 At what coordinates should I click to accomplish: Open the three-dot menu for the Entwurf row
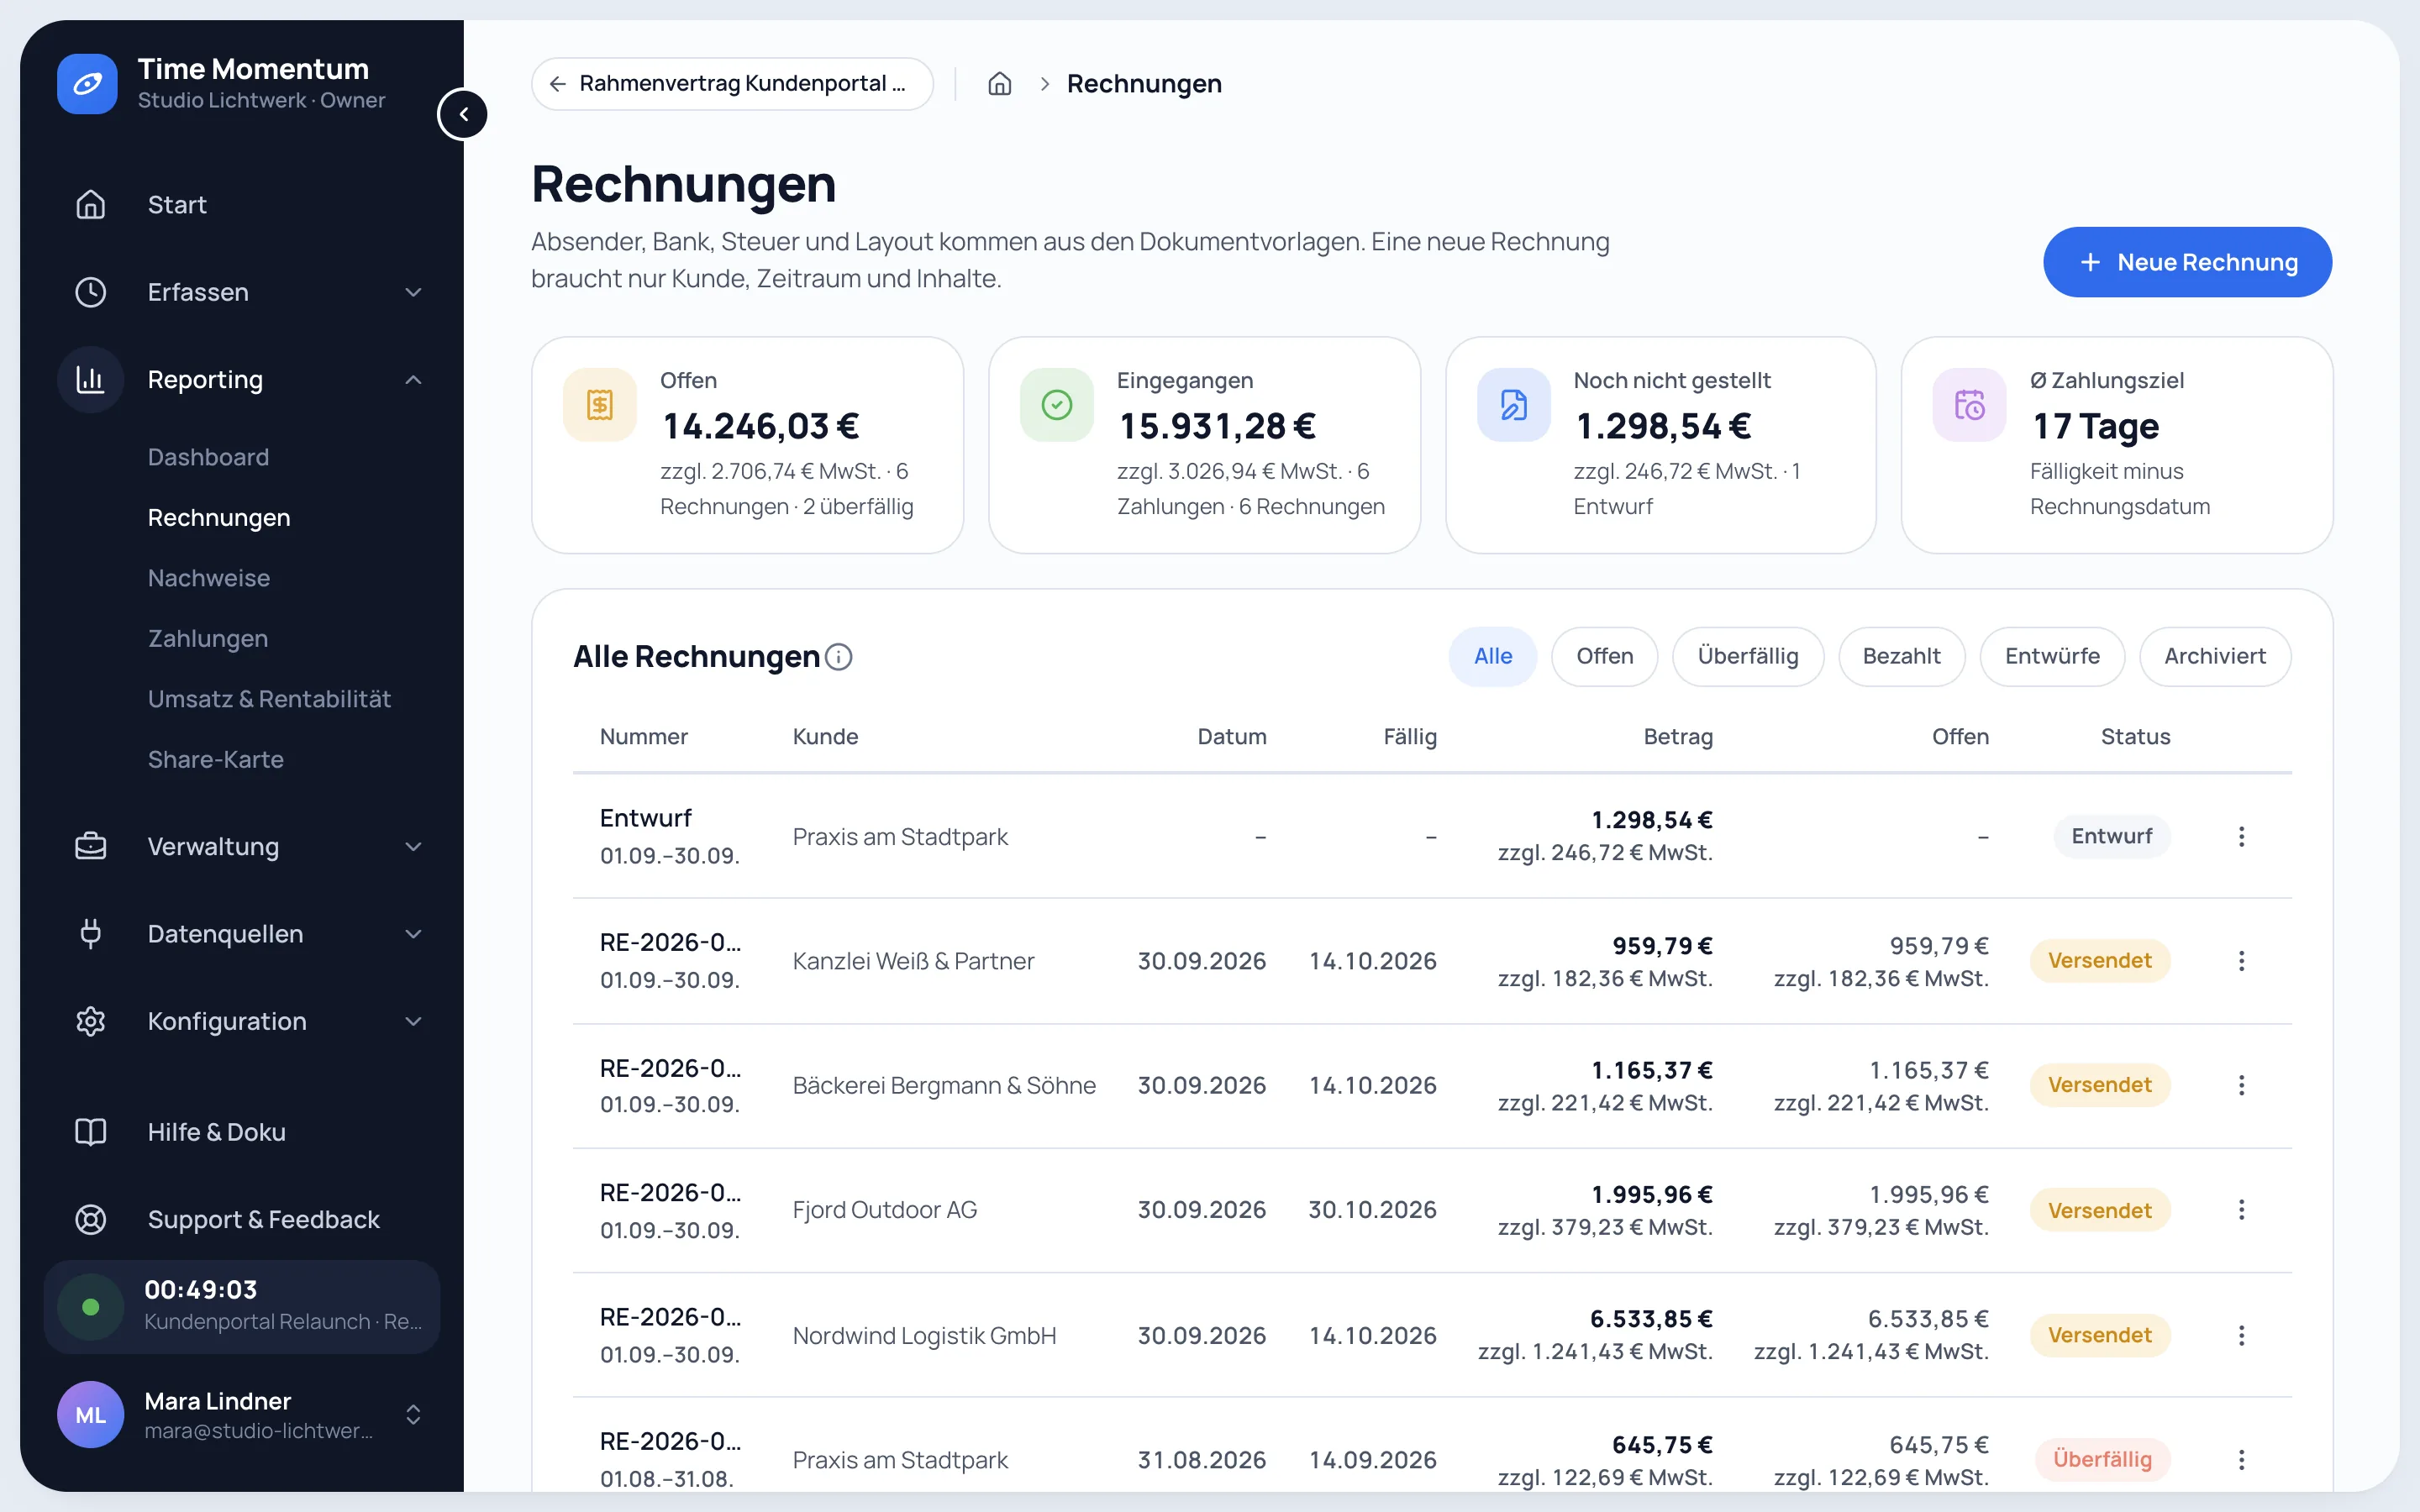point(2241,836)
